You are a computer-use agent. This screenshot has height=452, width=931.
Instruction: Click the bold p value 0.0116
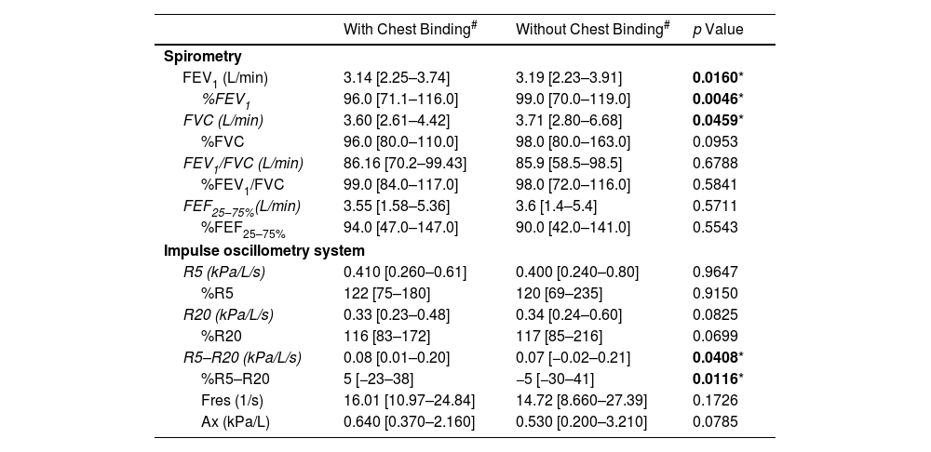coord(712,379)
